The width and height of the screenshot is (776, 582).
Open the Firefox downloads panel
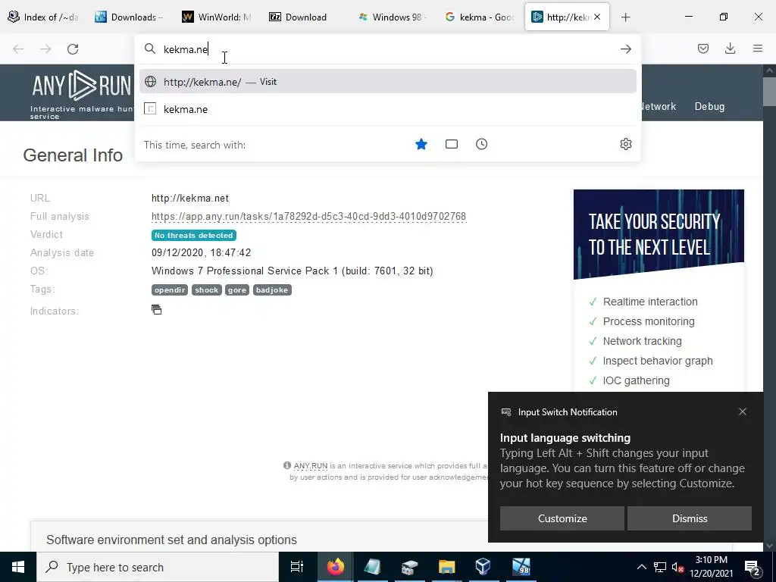coord(730,48)
